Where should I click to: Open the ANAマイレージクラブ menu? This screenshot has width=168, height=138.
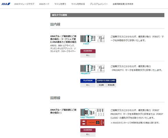[24, 4]
